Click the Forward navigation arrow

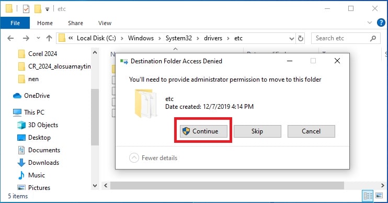26,38
